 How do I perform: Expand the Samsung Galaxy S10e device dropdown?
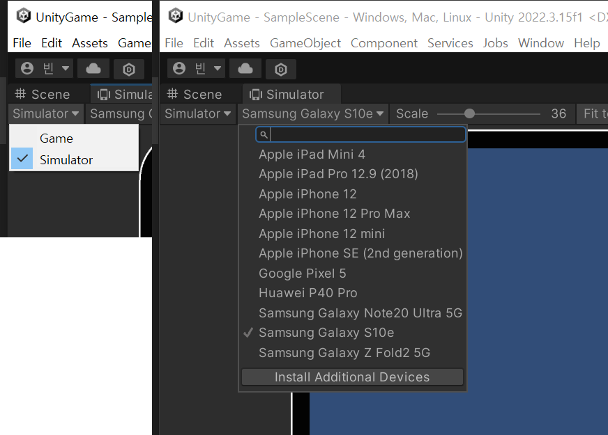coord(313,113)
